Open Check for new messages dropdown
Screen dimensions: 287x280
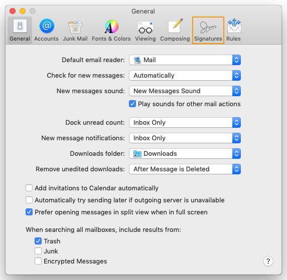pos(185,76)
